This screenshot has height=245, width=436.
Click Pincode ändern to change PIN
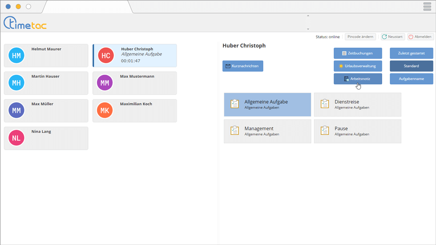(360, 37)
